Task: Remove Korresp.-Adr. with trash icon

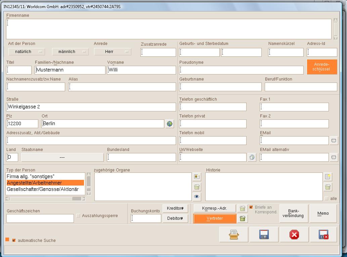Action: point(242,208)
